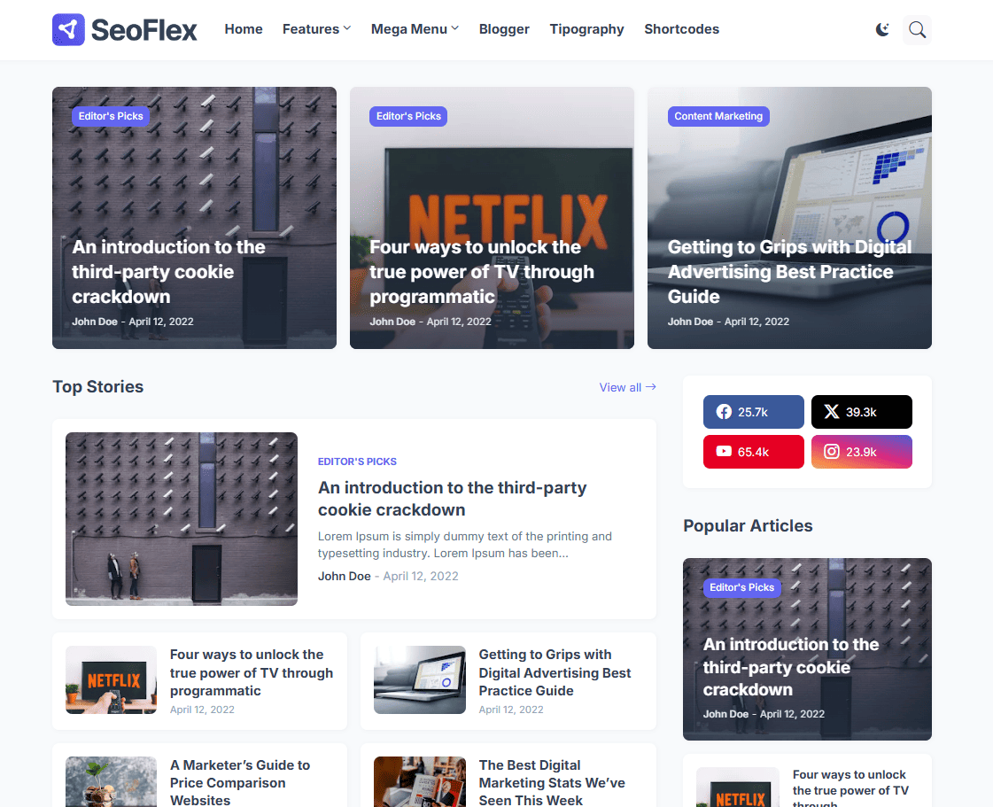Image resolution: width=993 pixels, height=807 pixels.
Task: Open 'Getting to Grips with Digital Advertising' list title
Action: [x=555, y=672]
